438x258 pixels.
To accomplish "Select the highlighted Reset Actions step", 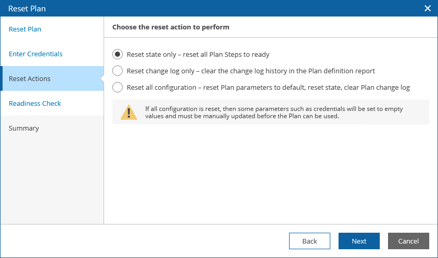I will (29, 78).
